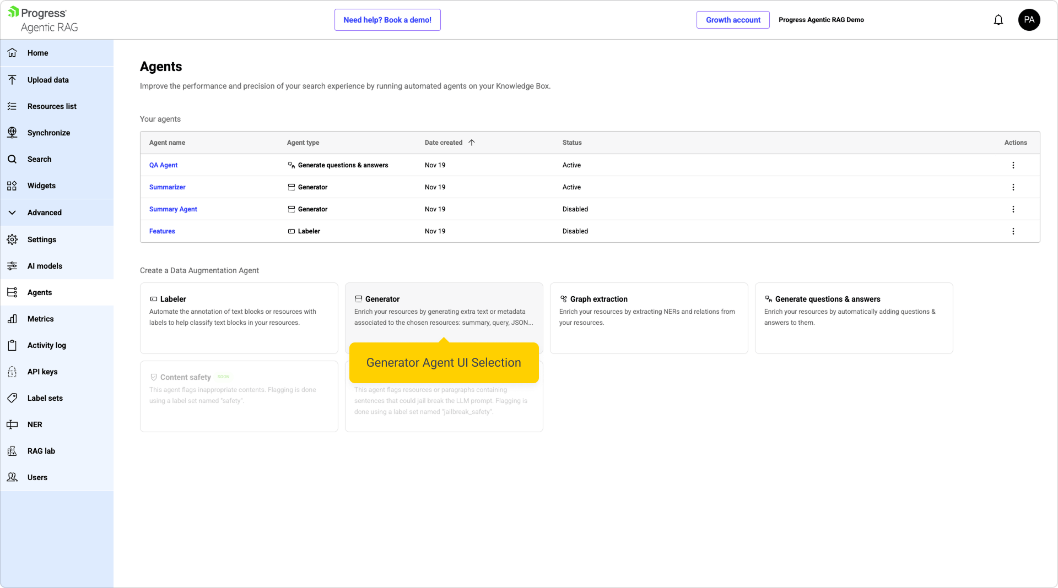Open the notifications bell icon
The height and width of the screenshot is (588, 1058).
(x=998, y=20)
